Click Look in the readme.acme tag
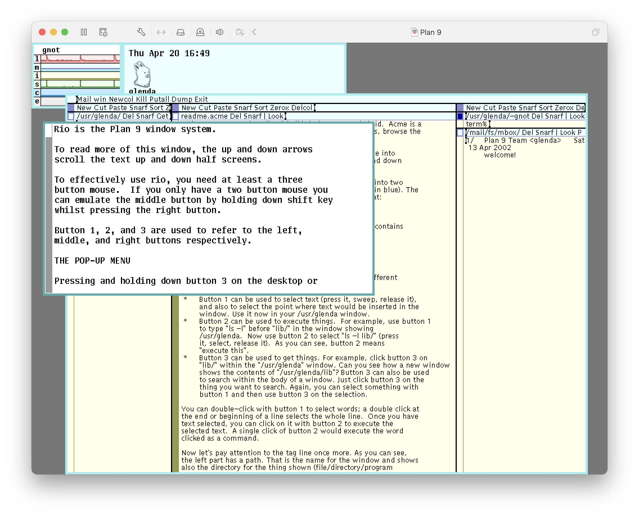639x516 pixels. [x=276, y=116]
